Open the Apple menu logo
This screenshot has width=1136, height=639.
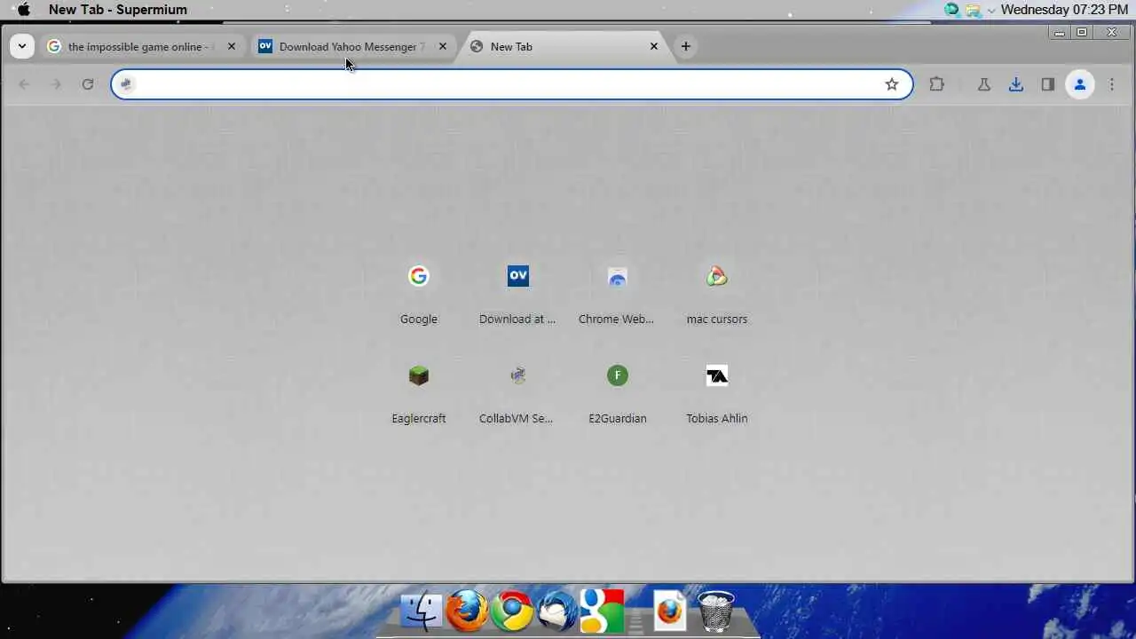pyautogui.click(x=25, y=10)
